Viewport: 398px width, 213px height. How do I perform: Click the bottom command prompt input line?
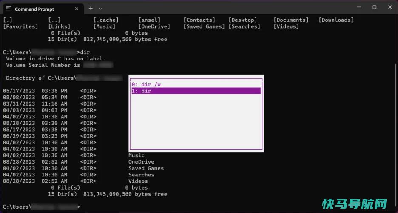click(42, 207)
